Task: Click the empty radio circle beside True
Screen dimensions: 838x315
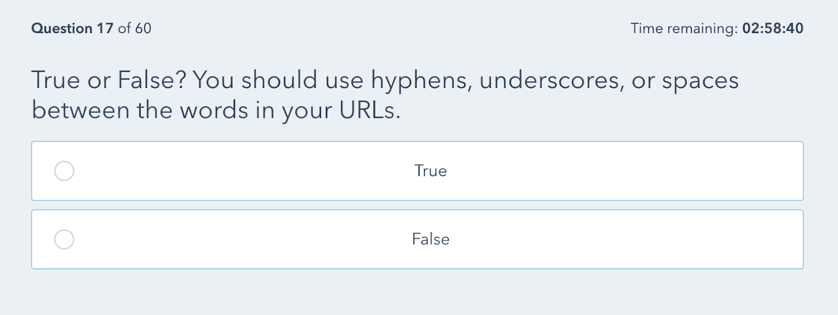Action: point(64,170)
